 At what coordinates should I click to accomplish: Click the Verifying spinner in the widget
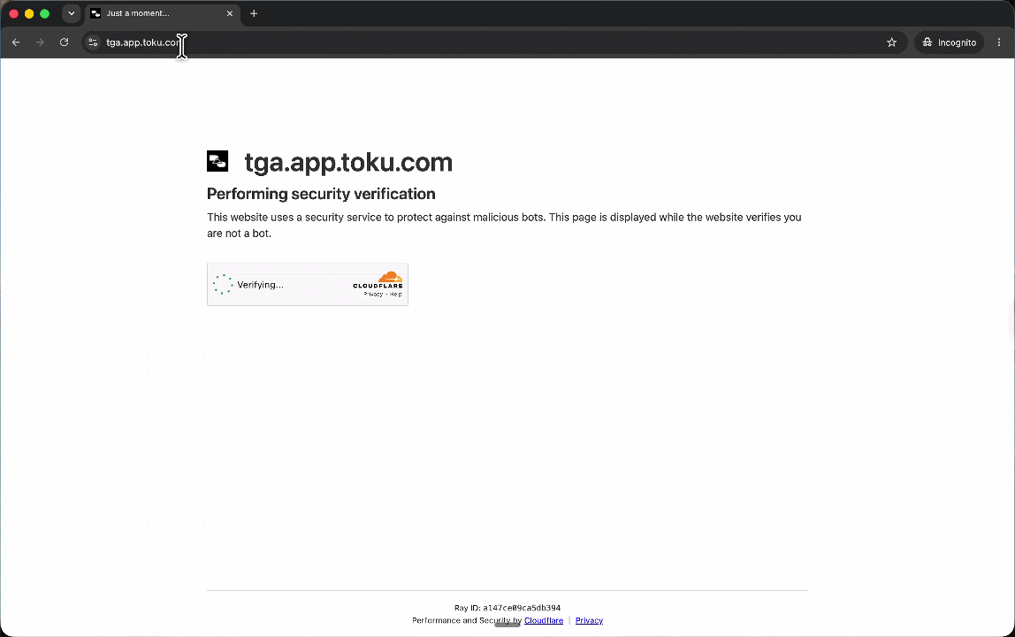tap(223, 284)
